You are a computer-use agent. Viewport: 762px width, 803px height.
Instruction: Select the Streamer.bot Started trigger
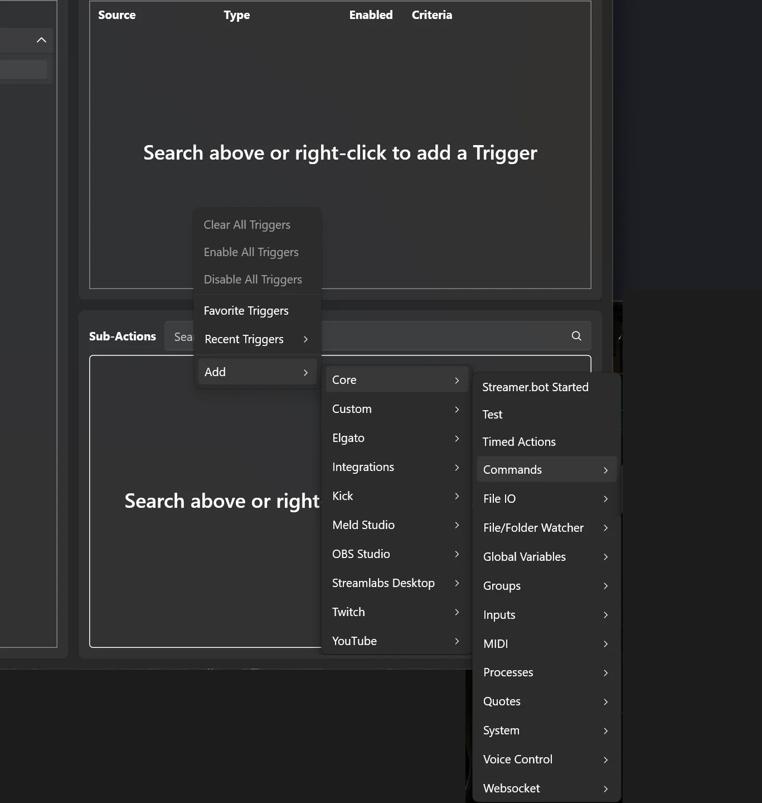tap(546, 387)
